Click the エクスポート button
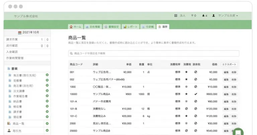Image resolution: width=257 pixels, height=135 pixels. click(x=229, y=64)
